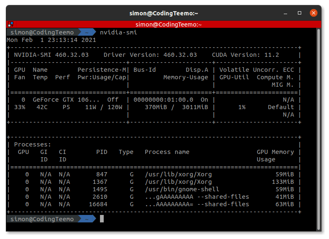Click PID 16684
The height and width of the screenshot is (239, 329).
click(x=98, y=205)
